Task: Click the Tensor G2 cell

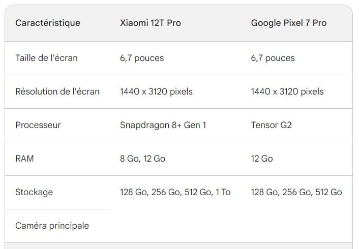Action: tap(271, 125)
